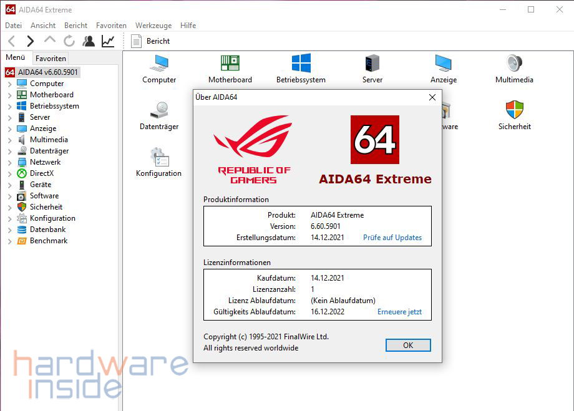Close the Über AIDA64 dialog

[432, 97]
